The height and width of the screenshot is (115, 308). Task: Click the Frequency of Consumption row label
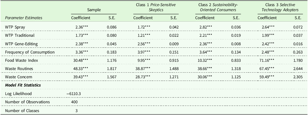pos(30,52)
